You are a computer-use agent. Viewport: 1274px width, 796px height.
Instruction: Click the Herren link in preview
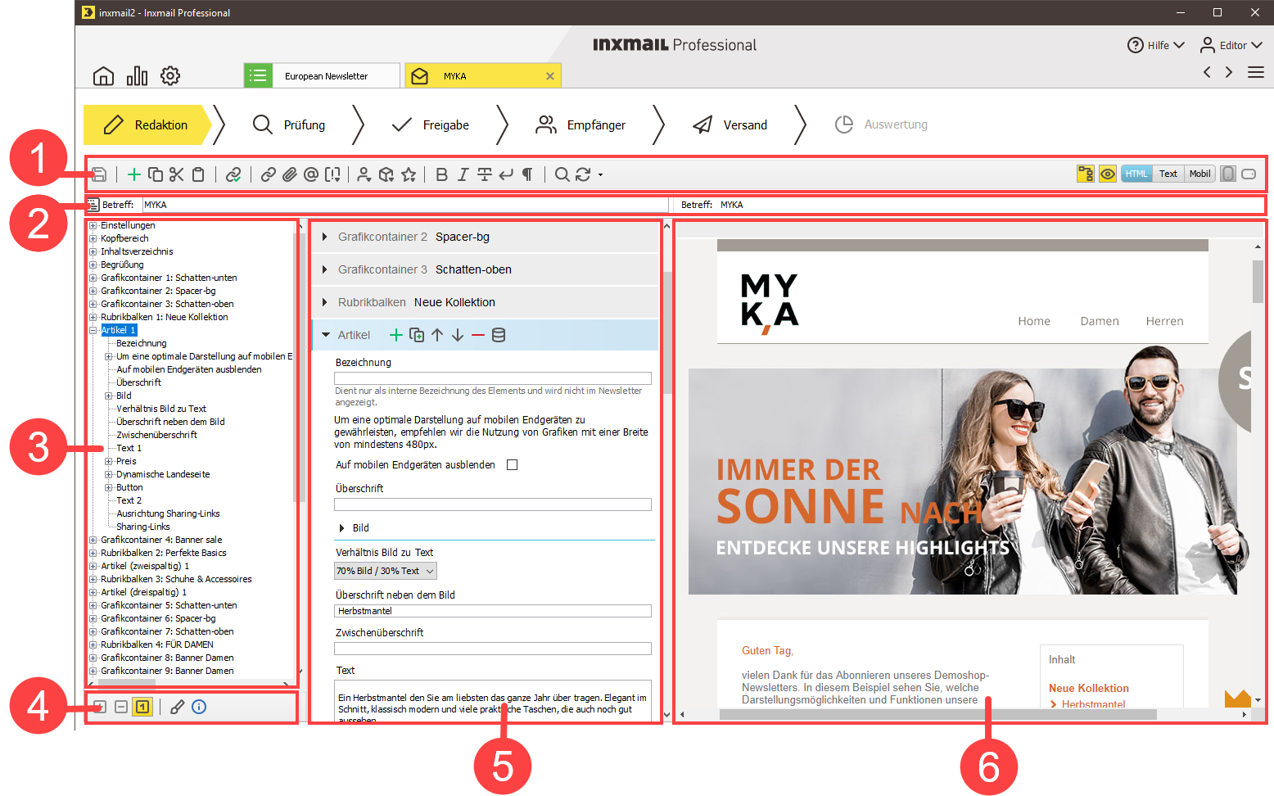(x=1164, y=321)
